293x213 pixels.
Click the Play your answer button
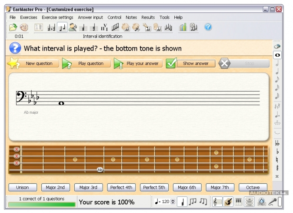pos(138,64)
